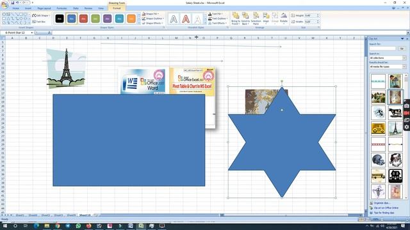
Task: Click the Undo icon in quick access toolbar
Action: pyautogui.click(x=17, y=3)
